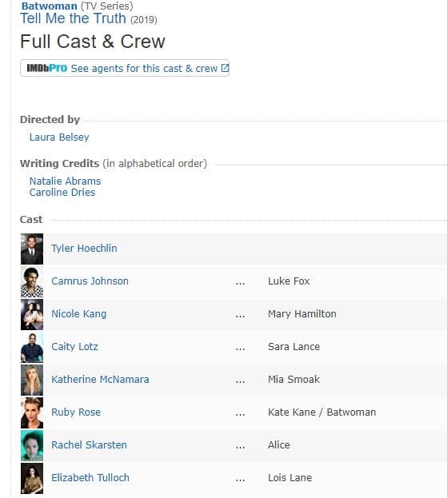
Task: Select Caity Lotz's photo thumbnail
Action: point(32,347)
